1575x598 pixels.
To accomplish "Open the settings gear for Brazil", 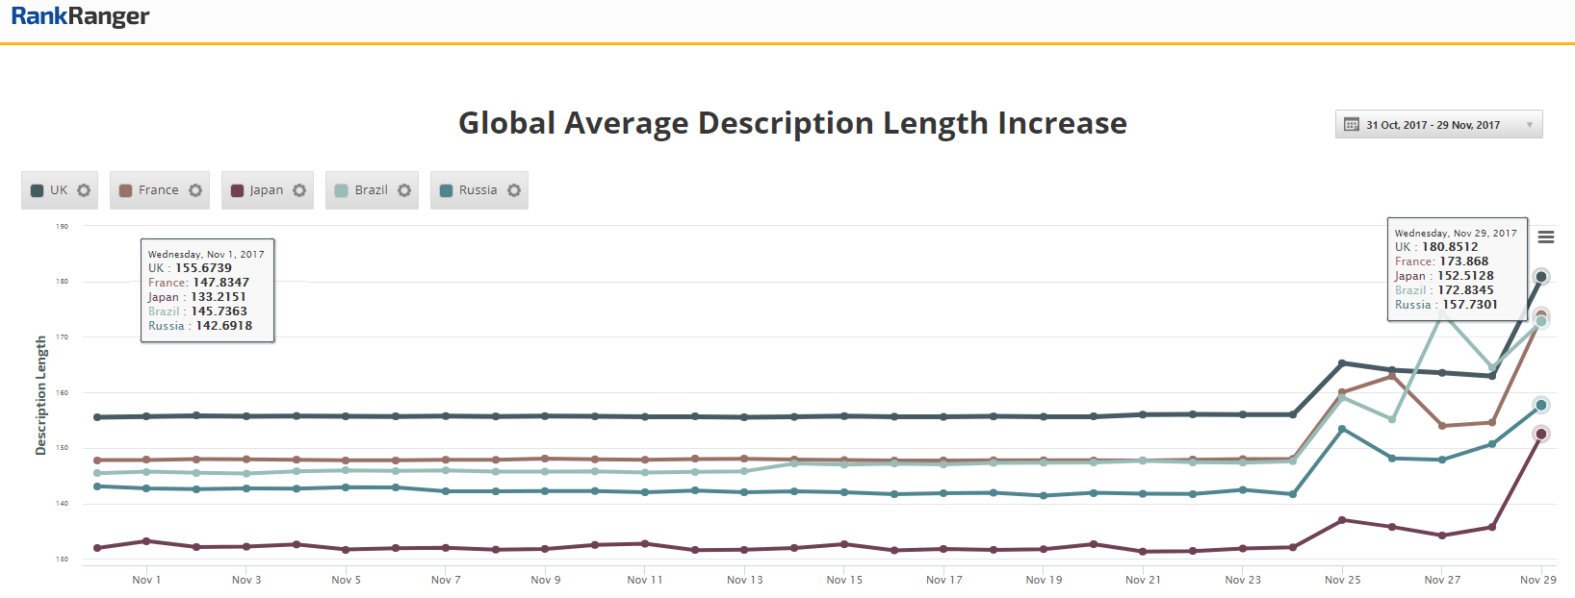I will (x=404, y=190).
